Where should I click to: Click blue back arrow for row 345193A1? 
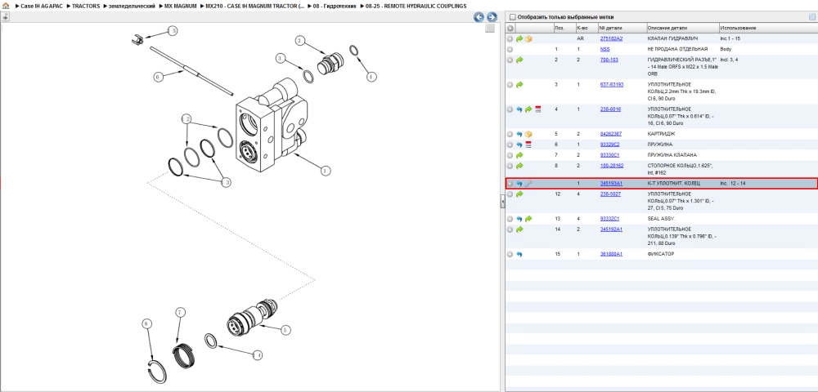pos(519,183)
